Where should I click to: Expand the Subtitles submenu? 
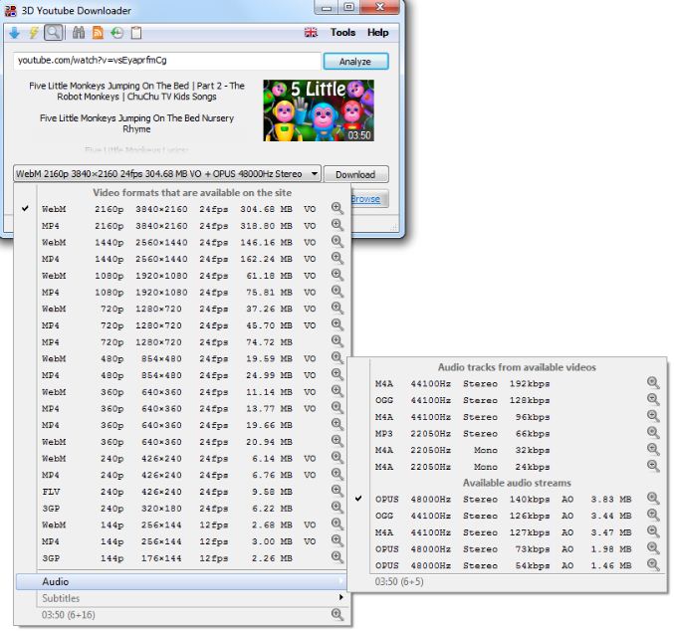[179, 598]
